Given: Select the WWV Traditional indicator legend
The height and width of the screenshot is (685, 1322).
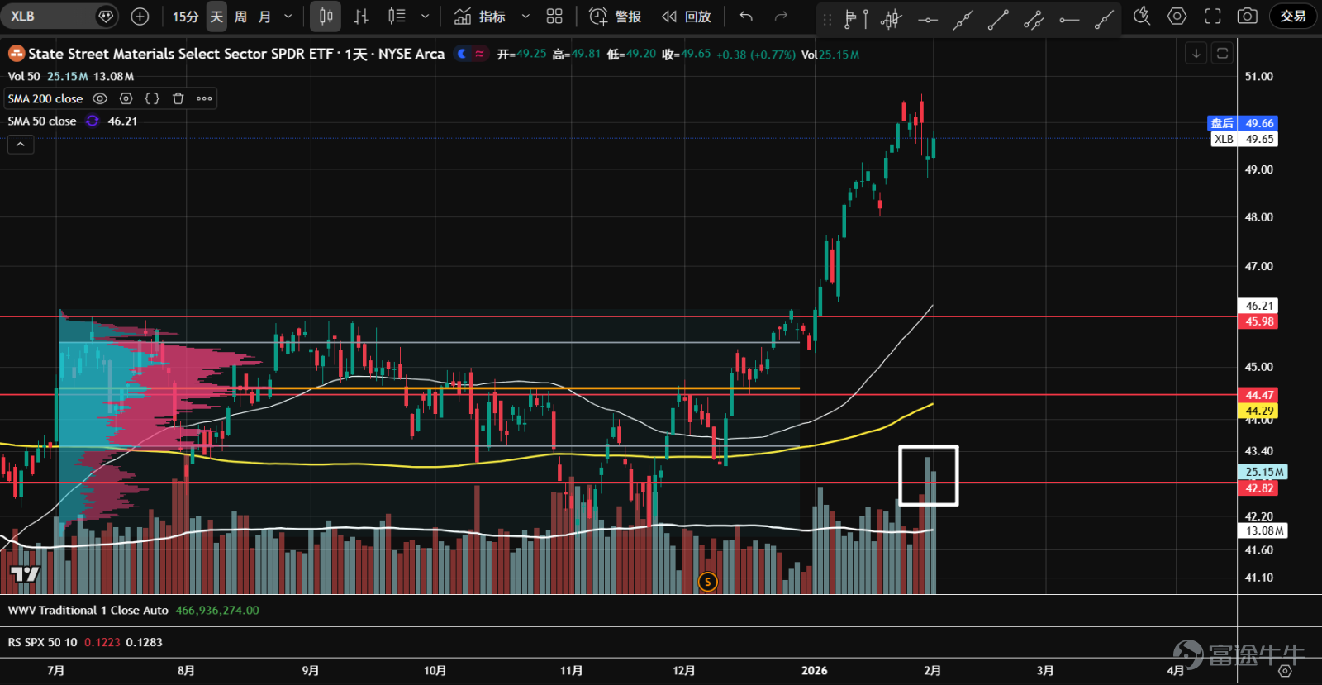Looking at the screenshot, I should coord(88,610).
